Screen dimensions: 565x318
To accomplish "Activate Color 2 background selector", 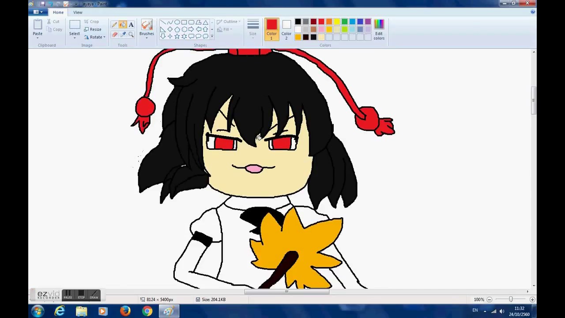I will [x=286, y=29].
